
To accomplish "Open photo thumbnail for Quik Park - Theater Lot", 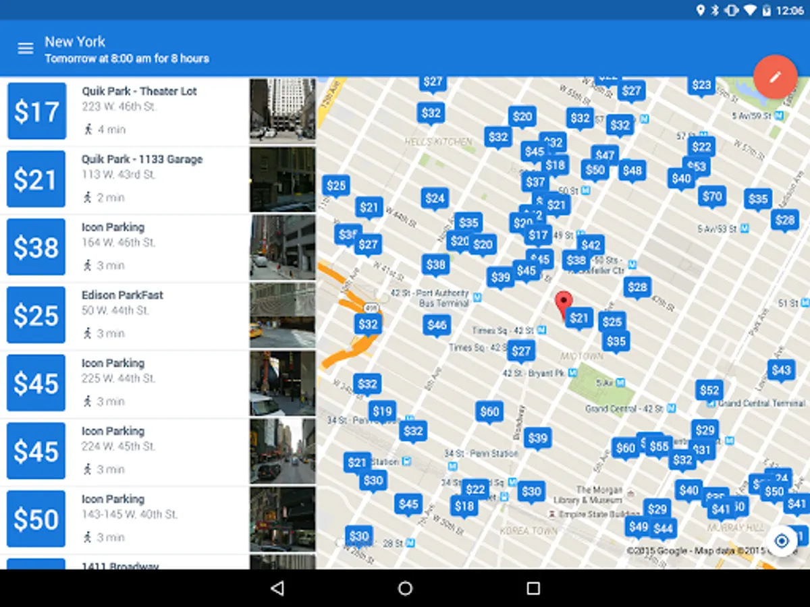I will pos(282,111).
